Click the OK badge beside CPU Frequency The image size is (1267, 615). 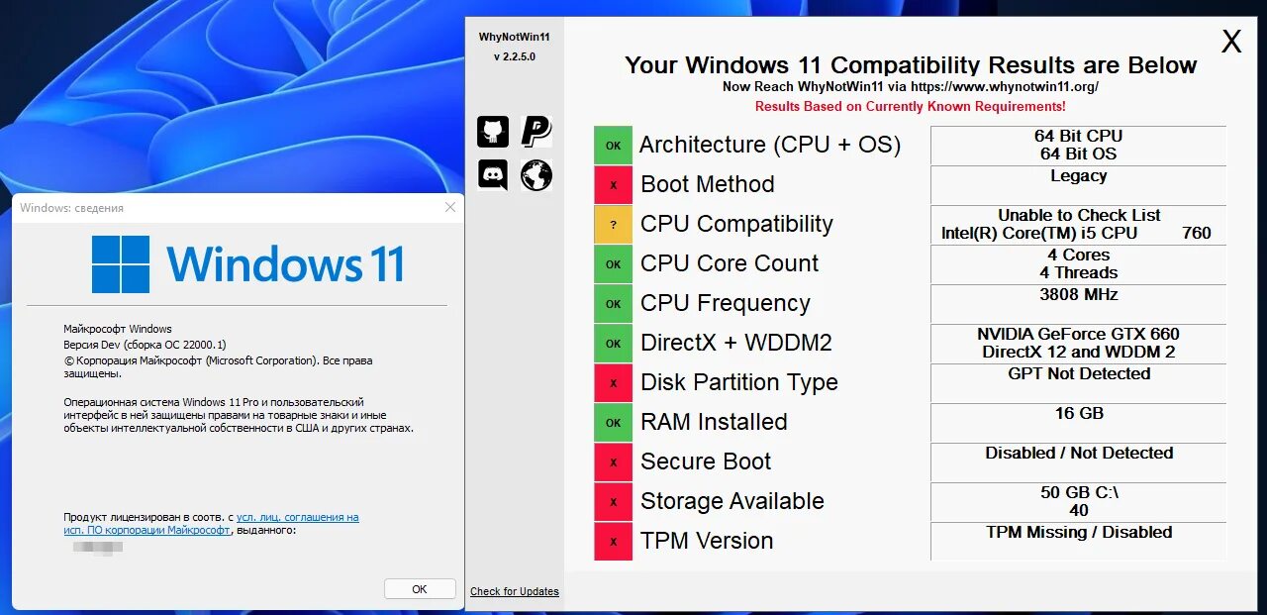pyautogui.click(x=613, y=303)
